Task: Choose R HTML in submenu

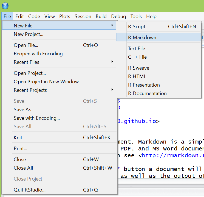Action: tap(158, 76)
